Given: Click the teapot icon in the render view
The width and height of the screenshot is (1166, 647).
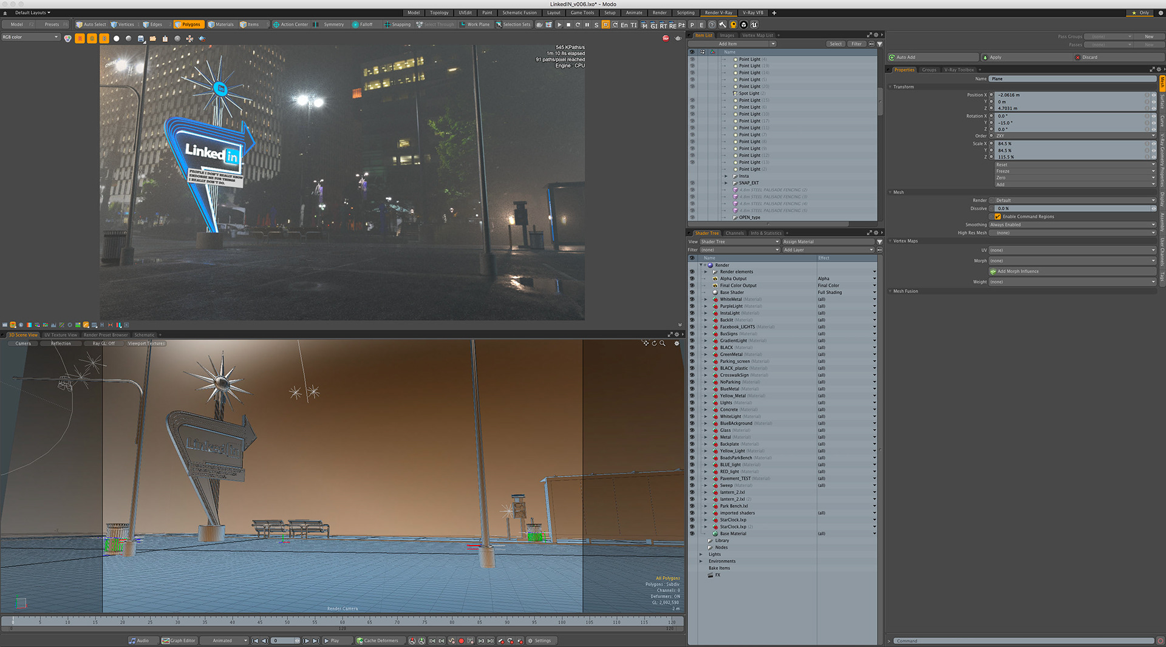Looking at the screenshot, I should click(x=678, y=38).
